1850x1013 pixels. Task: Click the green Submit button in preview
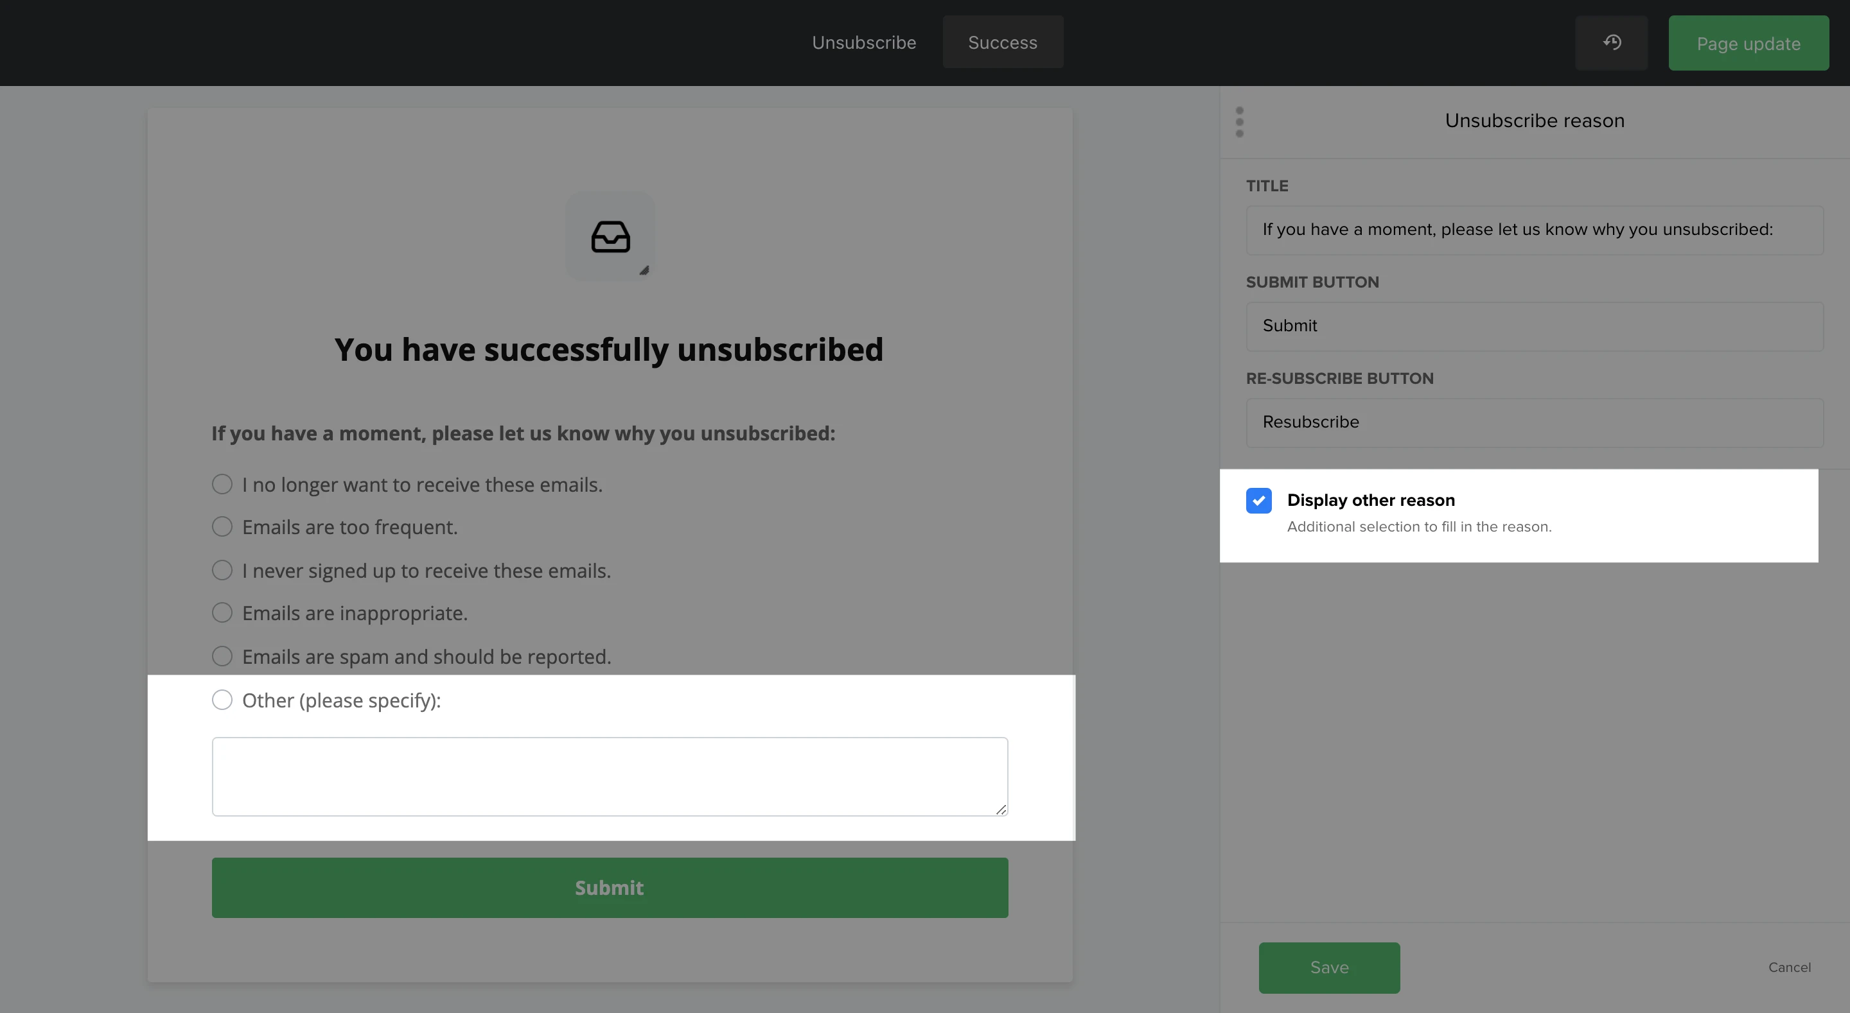pos(610,887)
